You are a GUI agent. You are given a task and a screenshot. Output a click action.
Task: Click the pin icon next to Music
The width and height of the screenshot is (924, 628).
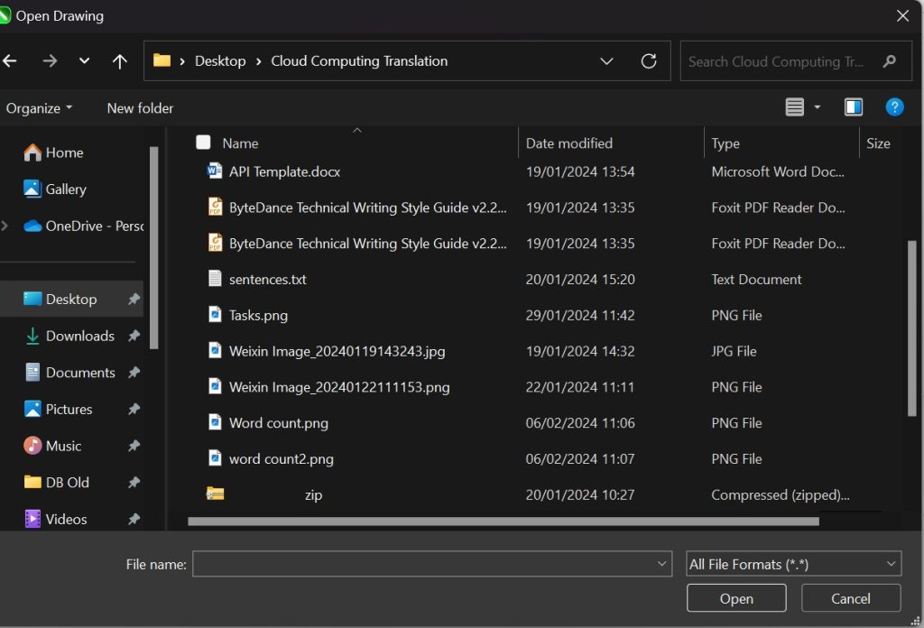134,446
